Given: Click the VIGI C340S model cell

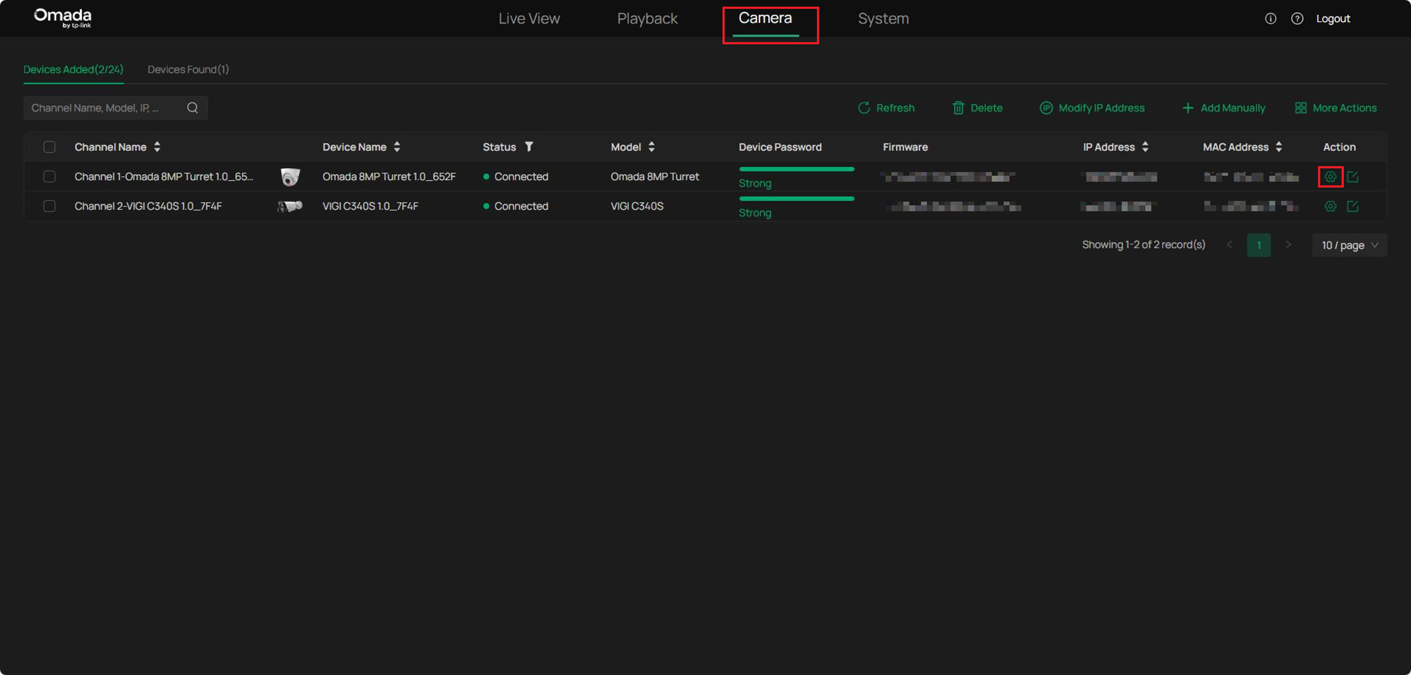Looking at the screenshot, I should [x=637, y=206].
